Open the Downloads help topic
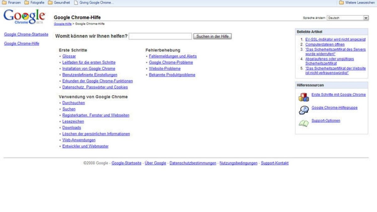This screenshot has width=377, height=212. pos(72,128)
